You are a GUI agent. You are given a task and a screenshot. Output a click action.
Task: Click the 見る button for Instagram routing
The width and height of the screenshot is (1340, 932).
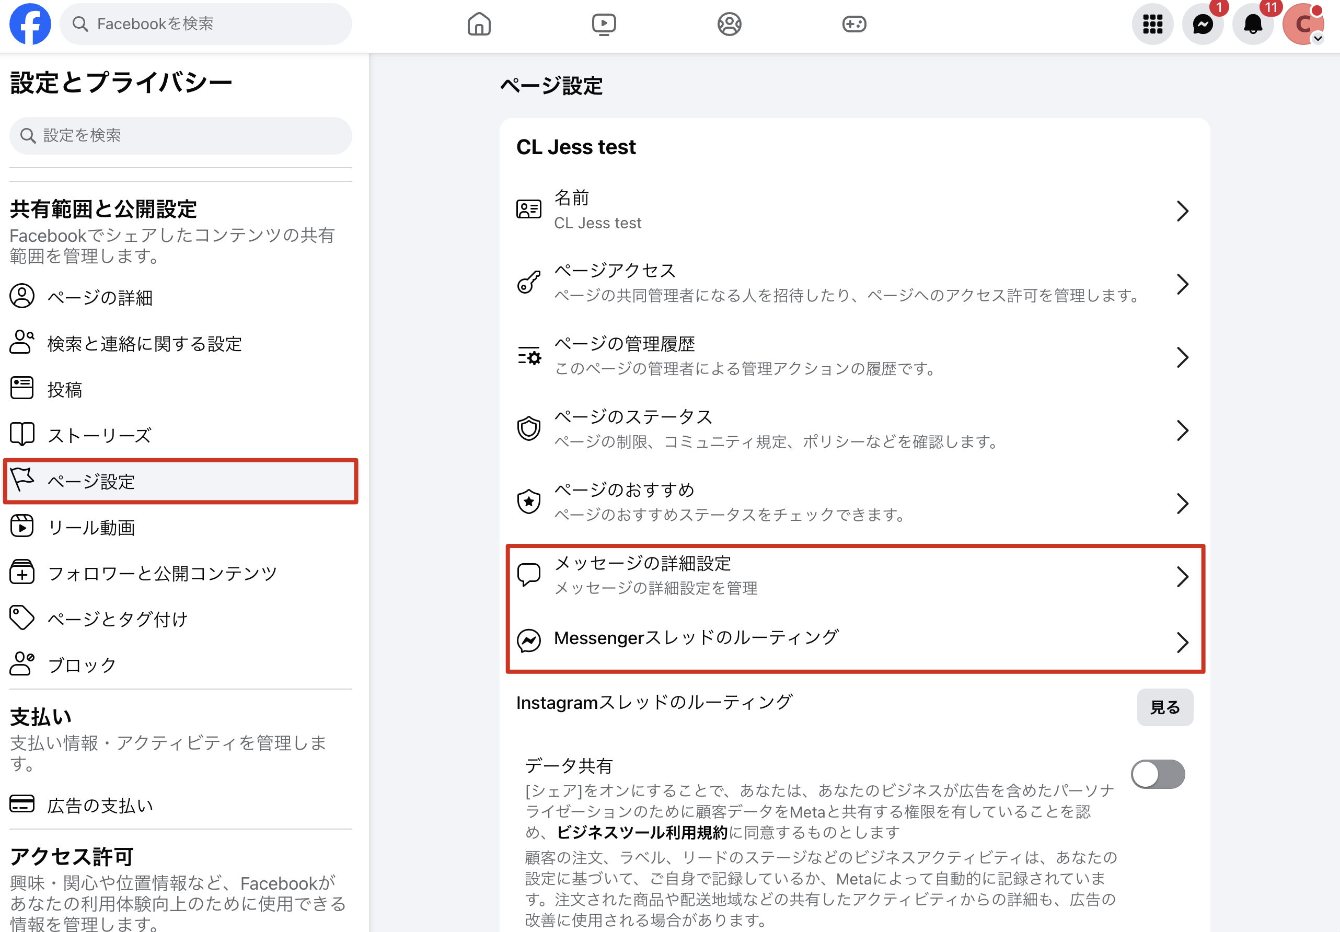tap(1165, 707)
